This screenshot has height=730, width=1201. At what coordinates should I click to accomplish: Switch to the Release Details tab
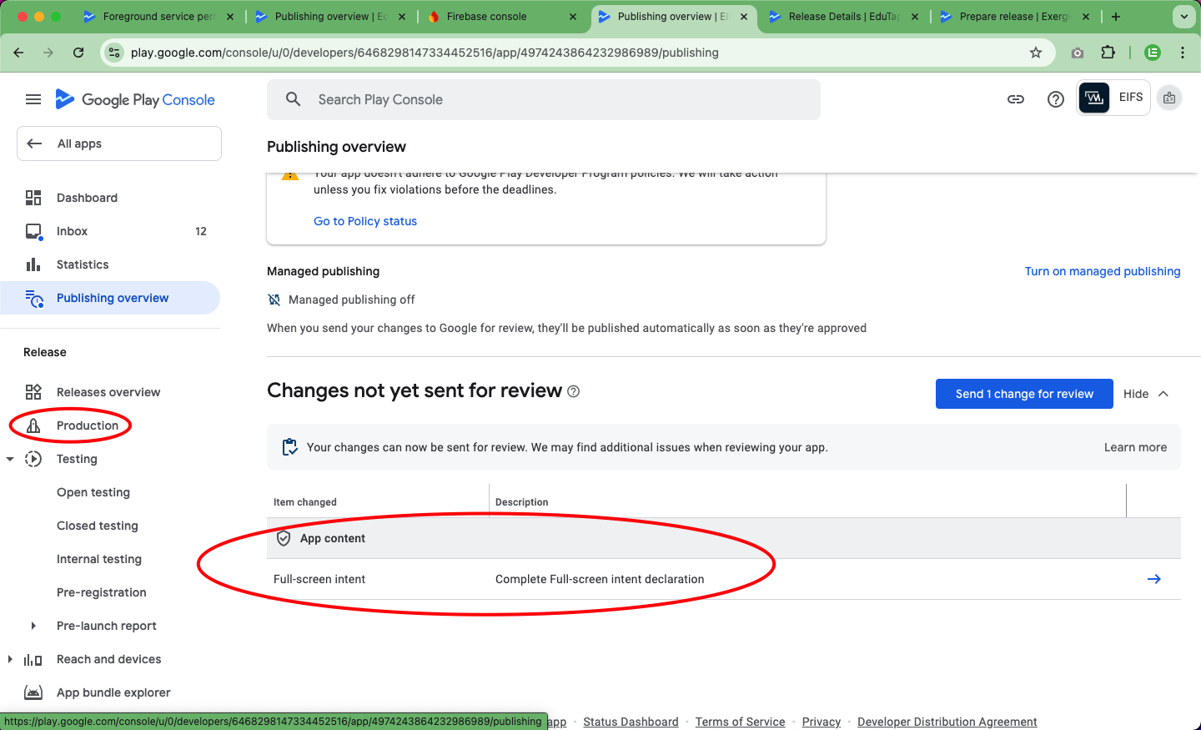(x=844, y=17)
